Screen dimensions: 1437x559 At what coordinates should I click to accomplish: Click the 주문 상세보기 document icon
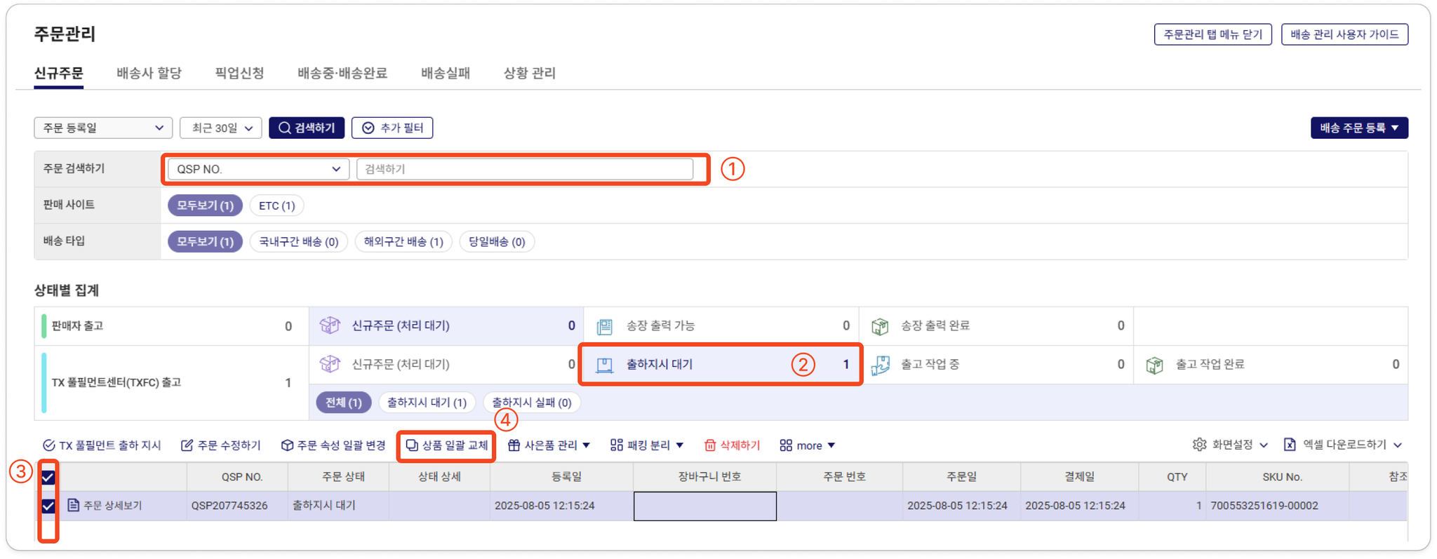73,505
